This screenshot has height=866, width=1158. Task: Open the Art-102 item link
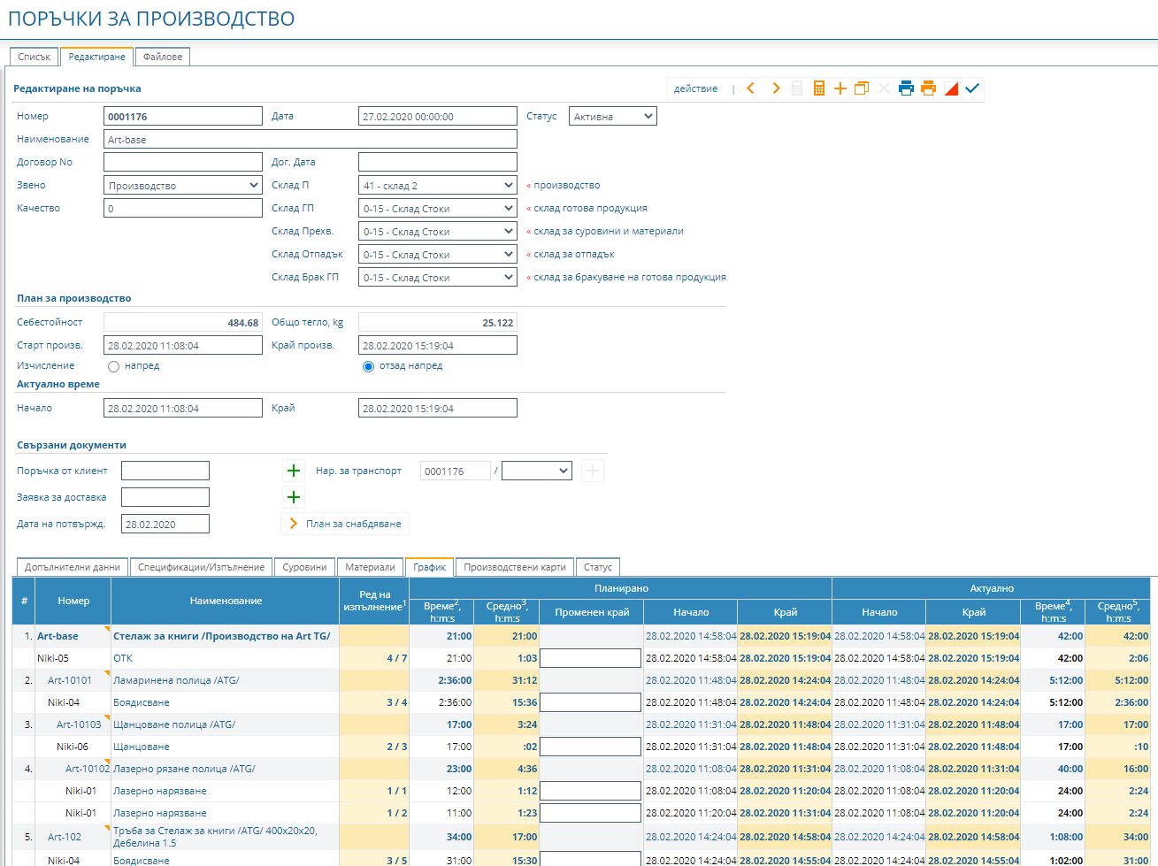(x=65, y=837)
